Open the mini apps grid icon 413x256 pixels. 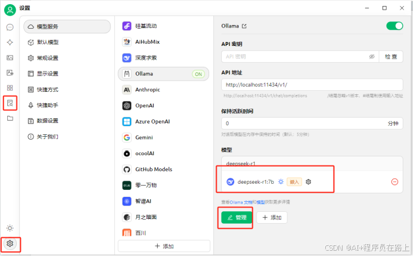point(10,88)
